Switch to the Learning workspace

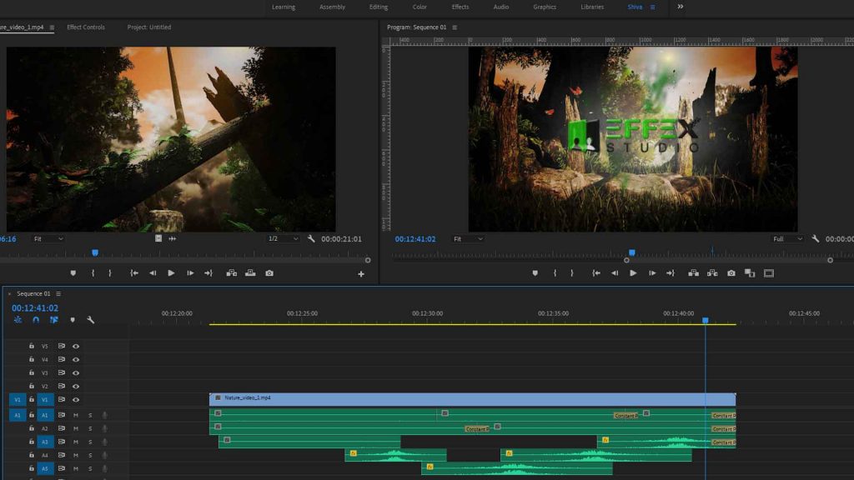click(x=284, y=7)
